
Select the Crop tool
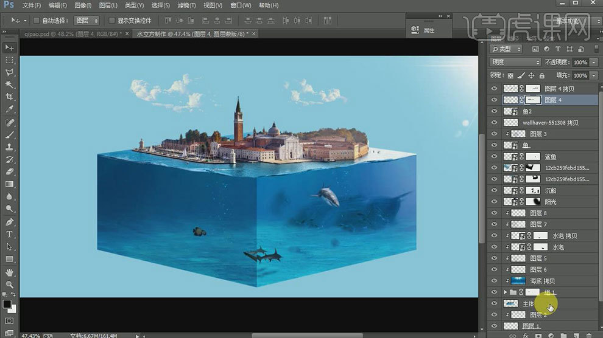tap(9, 97)
